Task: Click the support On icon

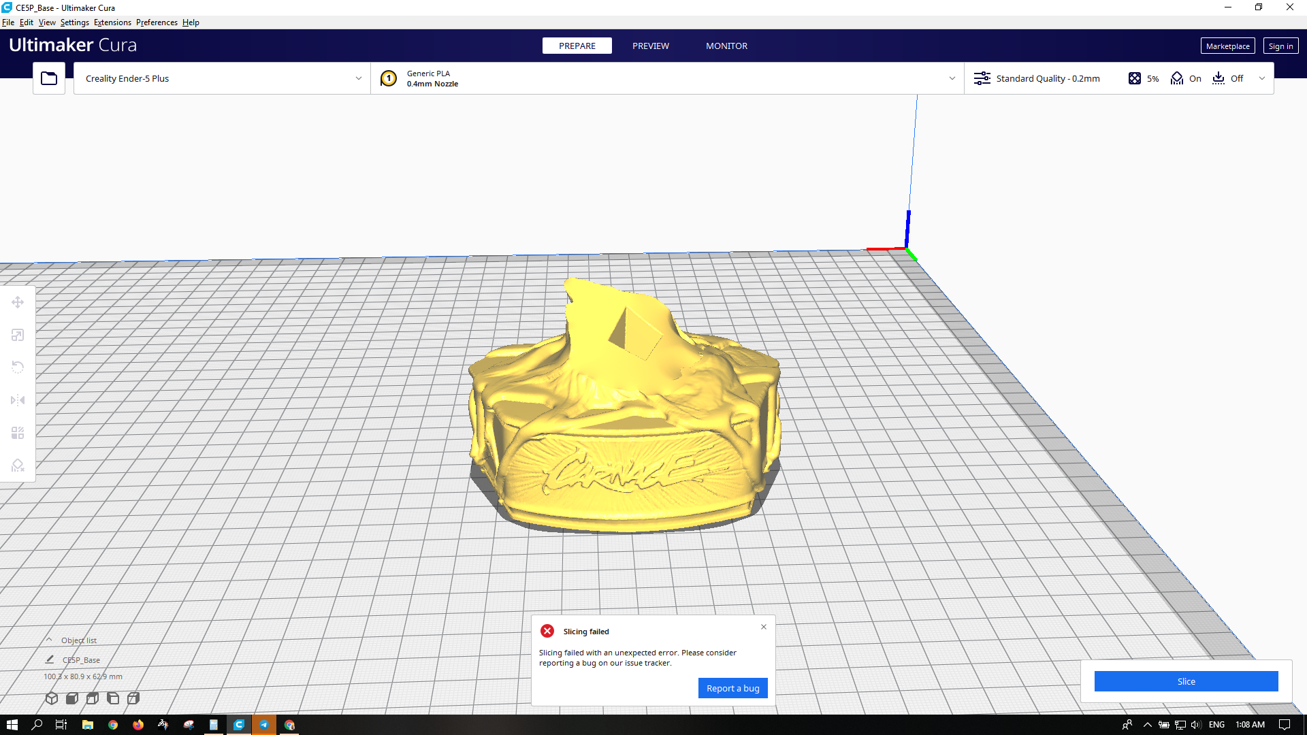Action: tap(1177, 78)
